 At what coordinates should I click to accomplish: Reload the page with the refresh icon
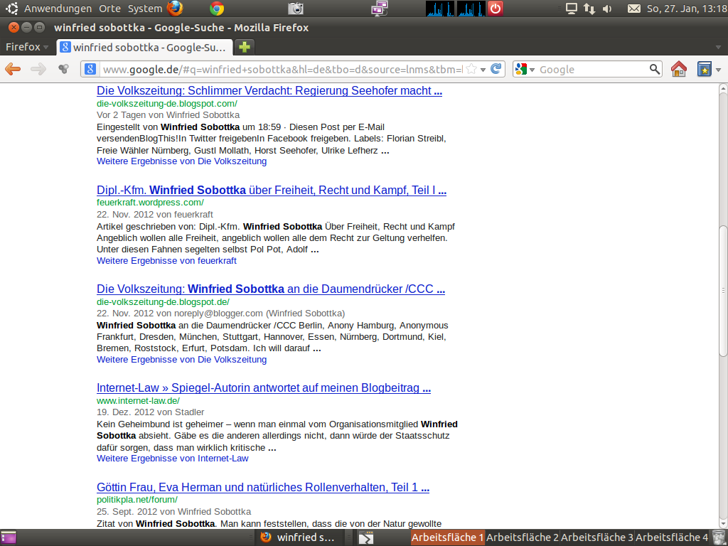pos(496,69)
